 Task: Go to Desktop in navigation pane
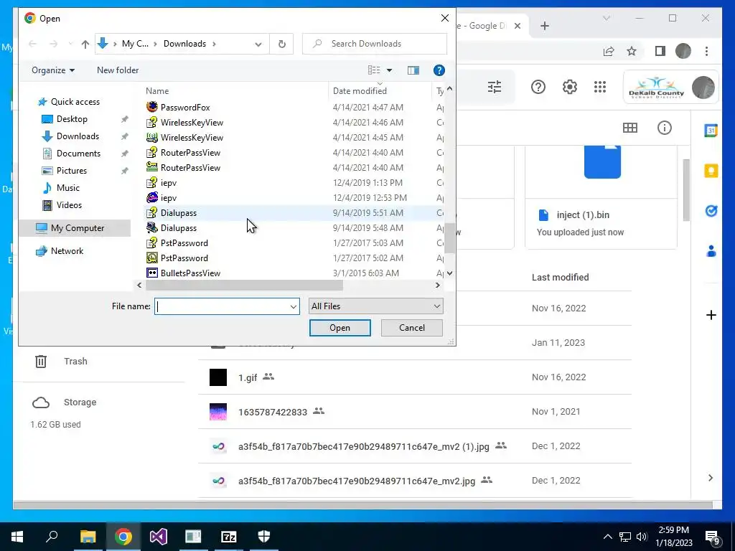pyautogui.click(x=72, y=119)
